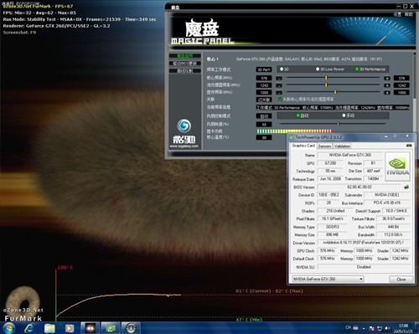Click the NVIDIA logo in GPU-Z
The image size is (419, 334).
pyautogui.click(x=398, y=167)
